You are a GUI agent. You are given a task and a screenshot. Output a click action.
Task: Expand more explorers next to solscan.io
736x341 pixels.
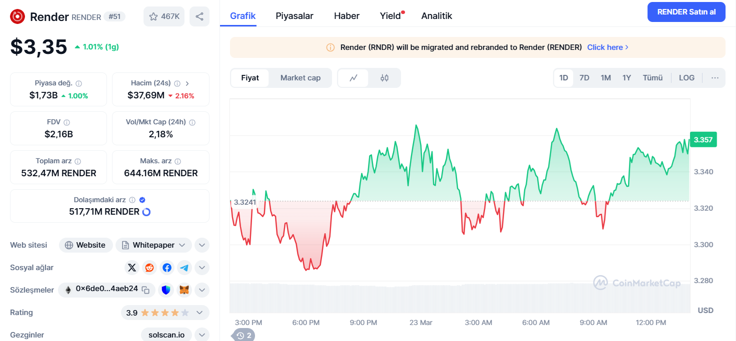tap(201, 335)
